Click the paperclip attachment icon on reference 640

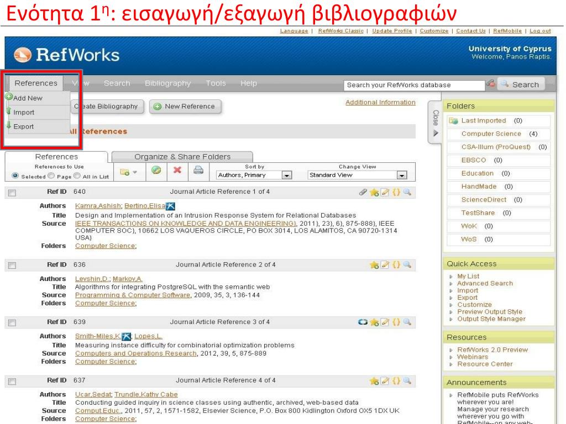click(363, 192)
